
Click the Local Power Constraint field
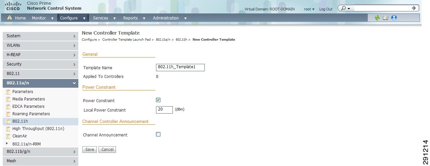coord(164,110)
